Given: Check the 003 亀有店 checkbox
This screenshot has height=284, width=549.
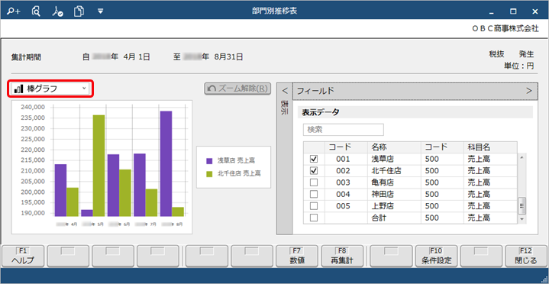Looking at the screenshot, I should 314,182.
